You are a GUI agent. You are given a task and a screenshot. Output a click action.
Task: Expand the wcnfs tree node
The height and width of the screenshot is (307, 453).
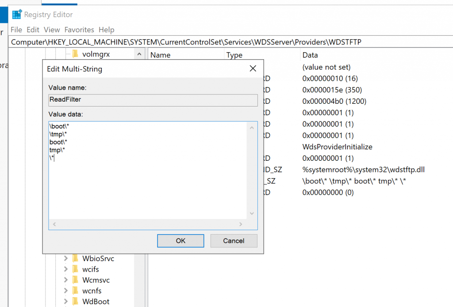pyautogui.click(x=65, y=291)
